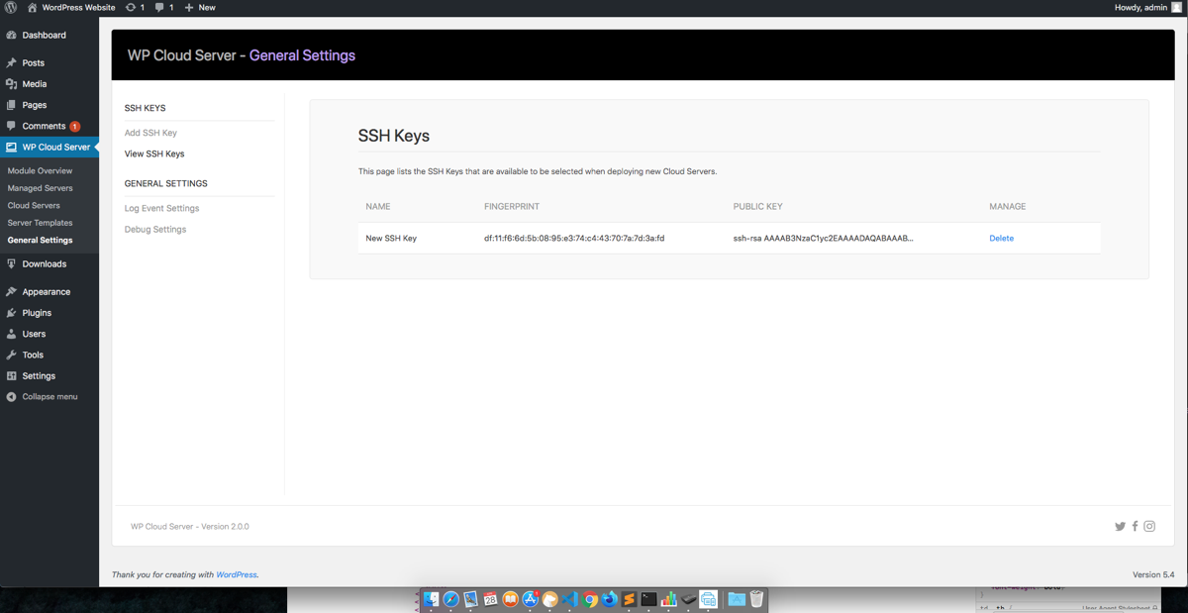The height and width of the screenshot is (613, 1188).
Task: Open the WordPress link in footer thanks
Action: pyautogui.click(x=236, y=574)
